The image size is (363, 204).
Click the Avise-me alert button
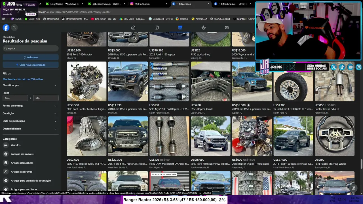click(31, 57)
